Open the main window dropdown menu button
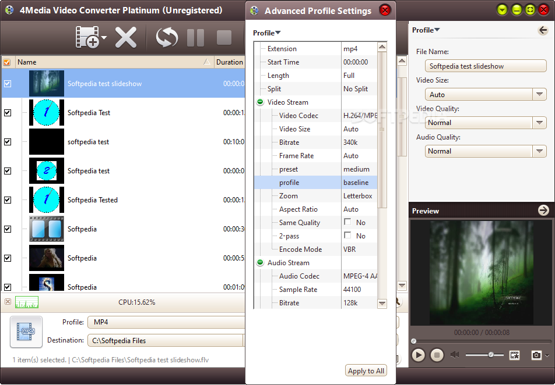This screenshot has height=385, width=555. [502, 10]
